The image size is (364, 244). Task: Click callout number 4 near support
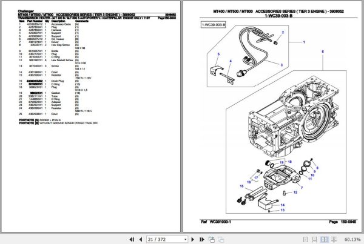tap(231, 61)
